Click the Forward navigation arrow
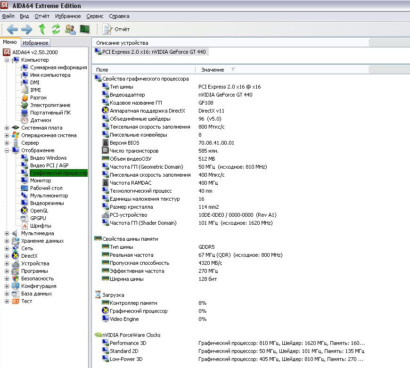Viewport: 410px width, 368px height. (x=27, y=29)
